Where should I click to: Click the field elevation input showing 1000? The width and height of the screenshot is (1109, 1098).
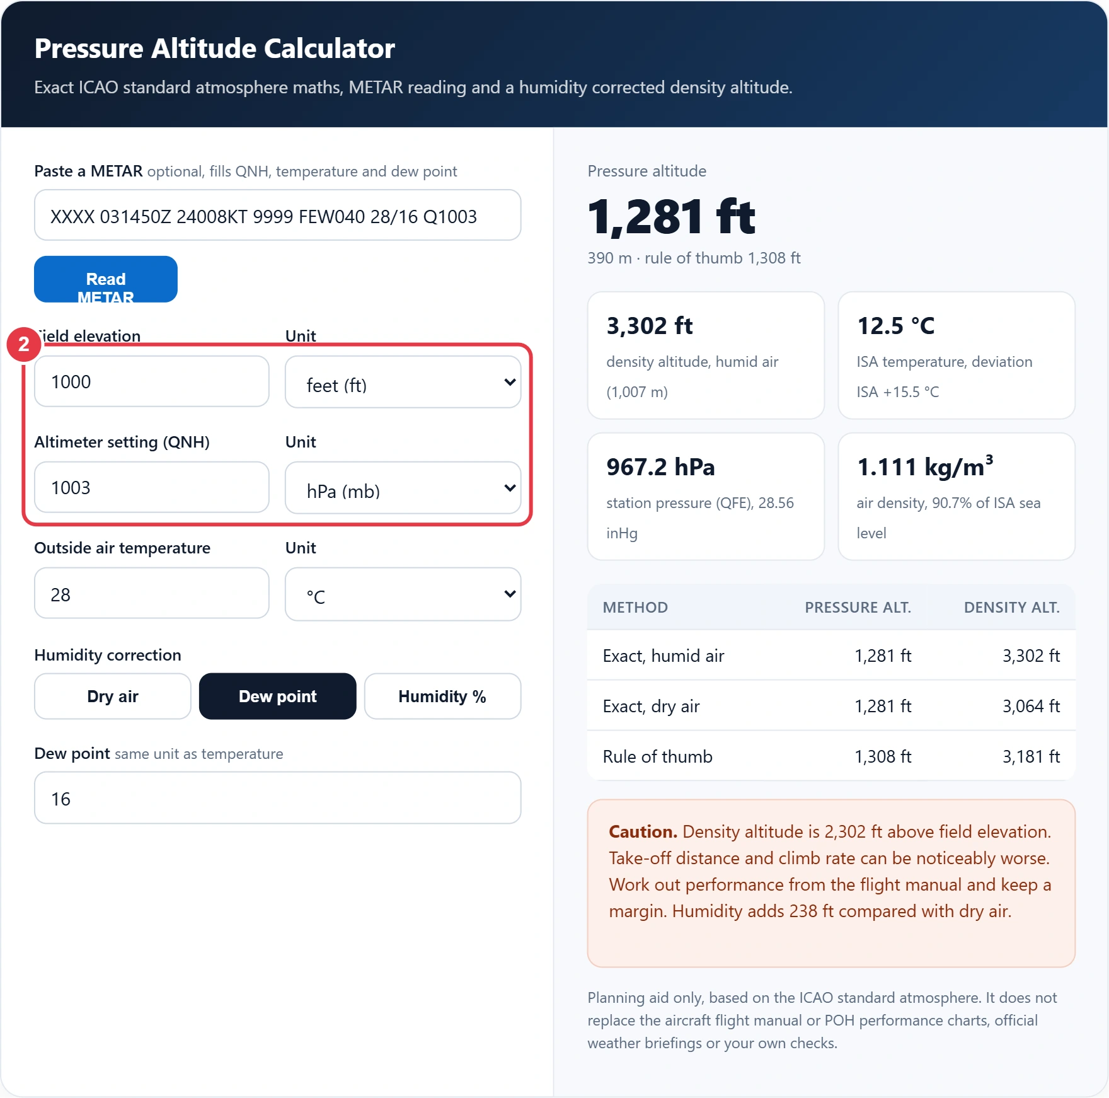pos(152,382)
